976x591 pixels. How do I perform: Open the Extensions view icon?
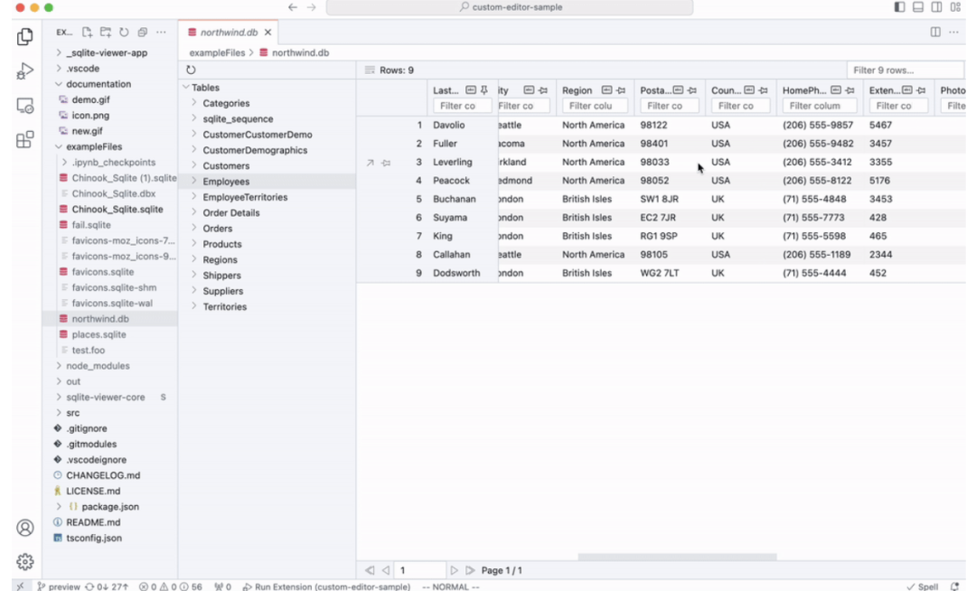[25, 139]
